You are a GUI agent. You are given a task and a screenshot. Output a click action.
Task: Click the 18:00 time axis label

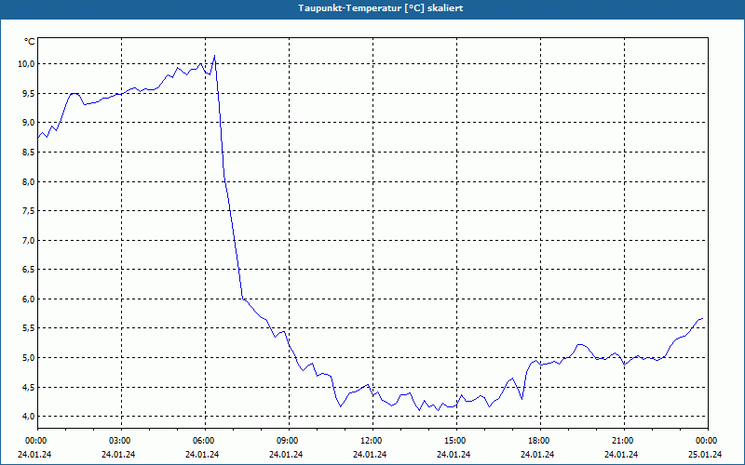(x=537, y=441)
